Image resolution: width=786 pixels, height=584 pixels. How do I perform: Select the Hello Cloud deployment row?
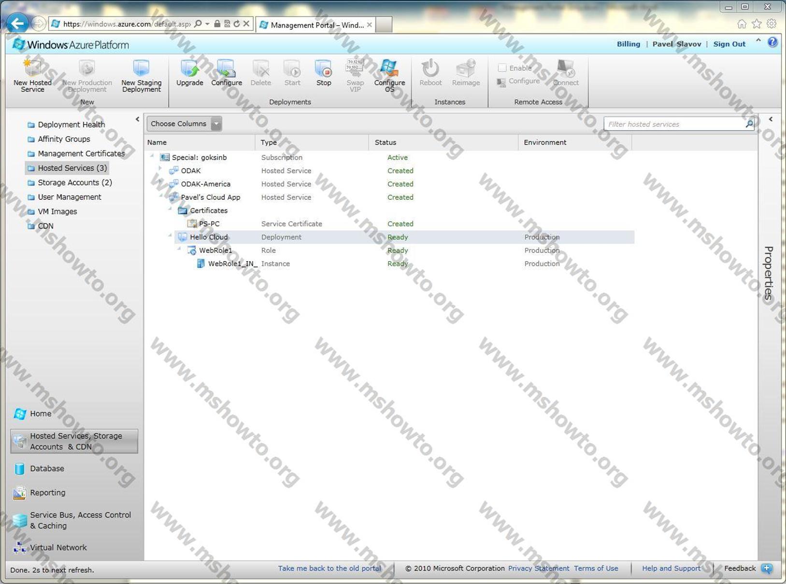coord(390,237)
